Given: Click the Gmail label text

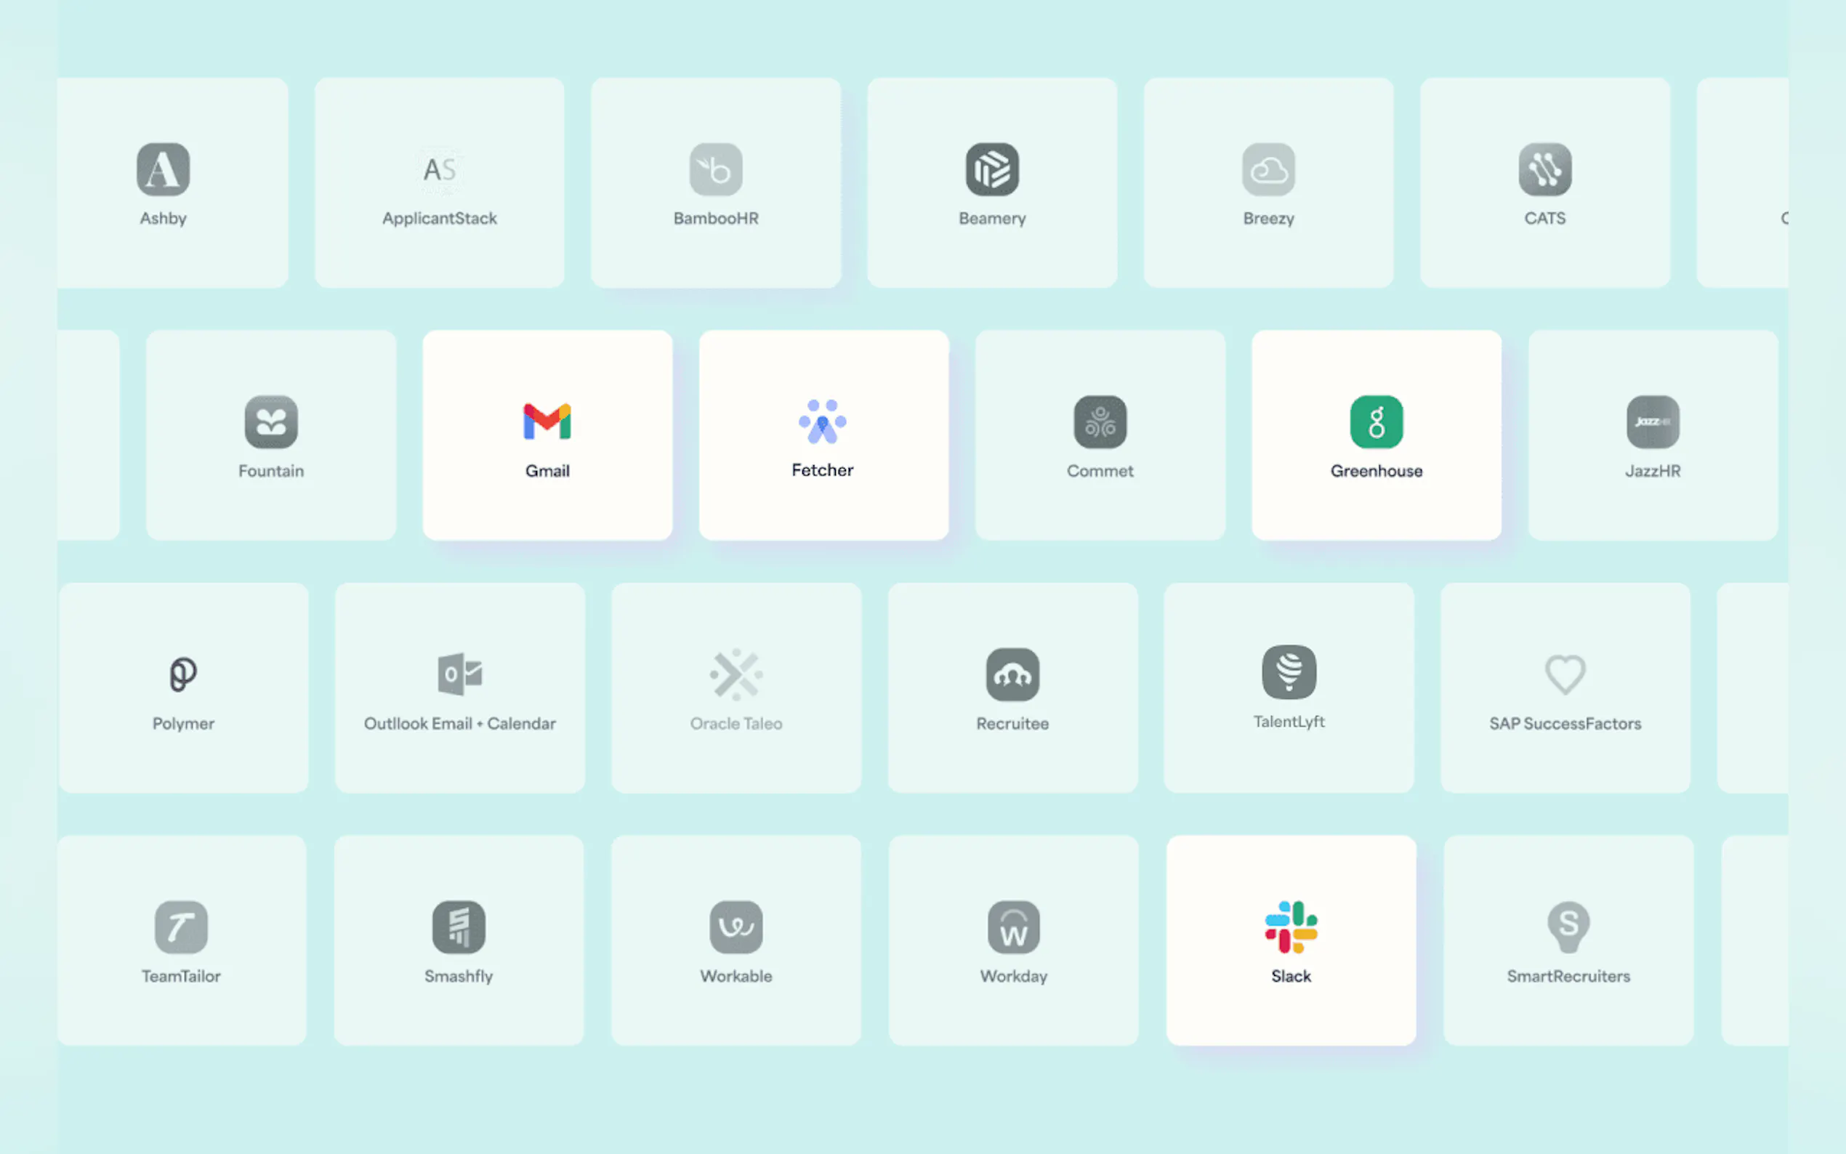Looking at the screenshot, I should 547,471.
